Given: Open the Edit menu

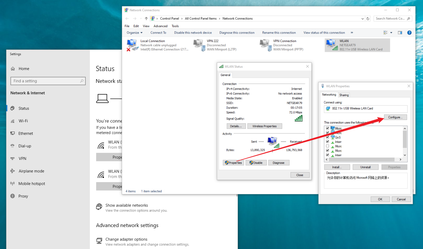Looking at the screenshot, I should click(x=136, y=26).
